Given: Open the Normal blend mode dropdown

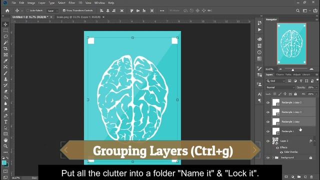Looking at the screenshot, I should (x=280, y=87).
